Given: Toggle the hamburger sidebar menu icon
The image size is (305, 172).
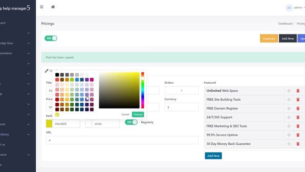Looking at the screenshot, I should 41,7.
